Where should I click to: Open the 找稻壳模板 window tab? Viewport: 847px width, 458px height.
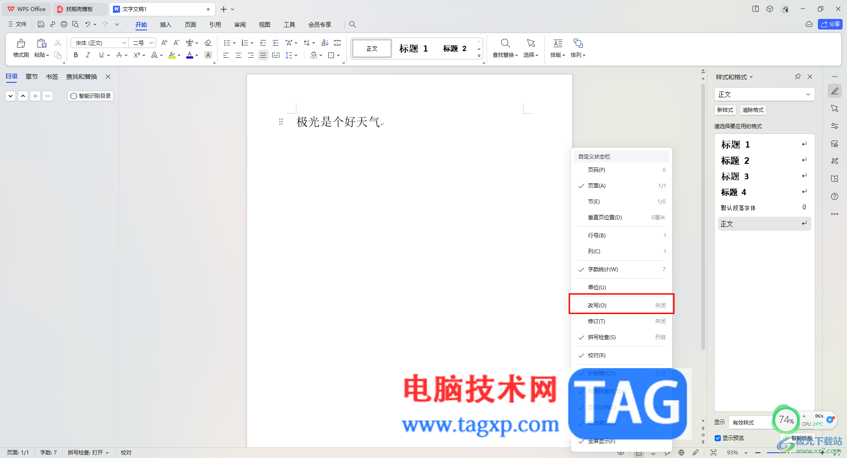tap(79, 9)
